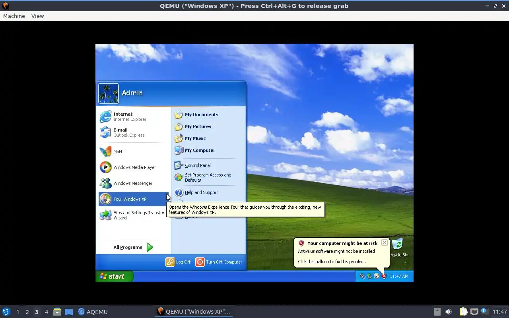Switch to workspace 1
The height and width of the screenshot is (318, 509).
point(17,312)
